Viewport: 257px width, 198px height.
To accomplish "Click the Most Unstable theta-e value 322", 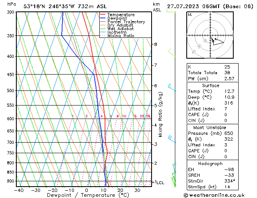I will pos(229,139).
